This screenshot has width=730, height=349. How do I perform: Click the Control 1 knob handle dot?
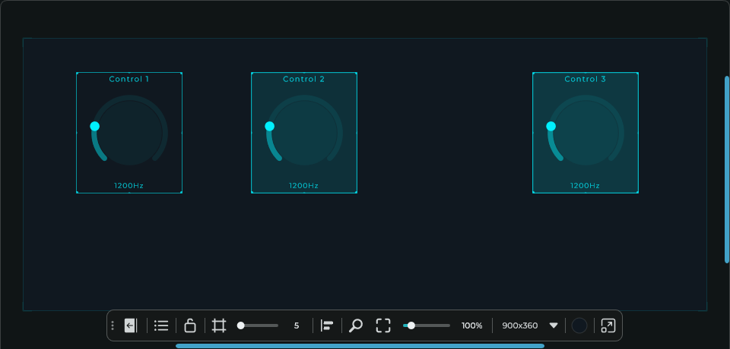click(x=95, y=127)
